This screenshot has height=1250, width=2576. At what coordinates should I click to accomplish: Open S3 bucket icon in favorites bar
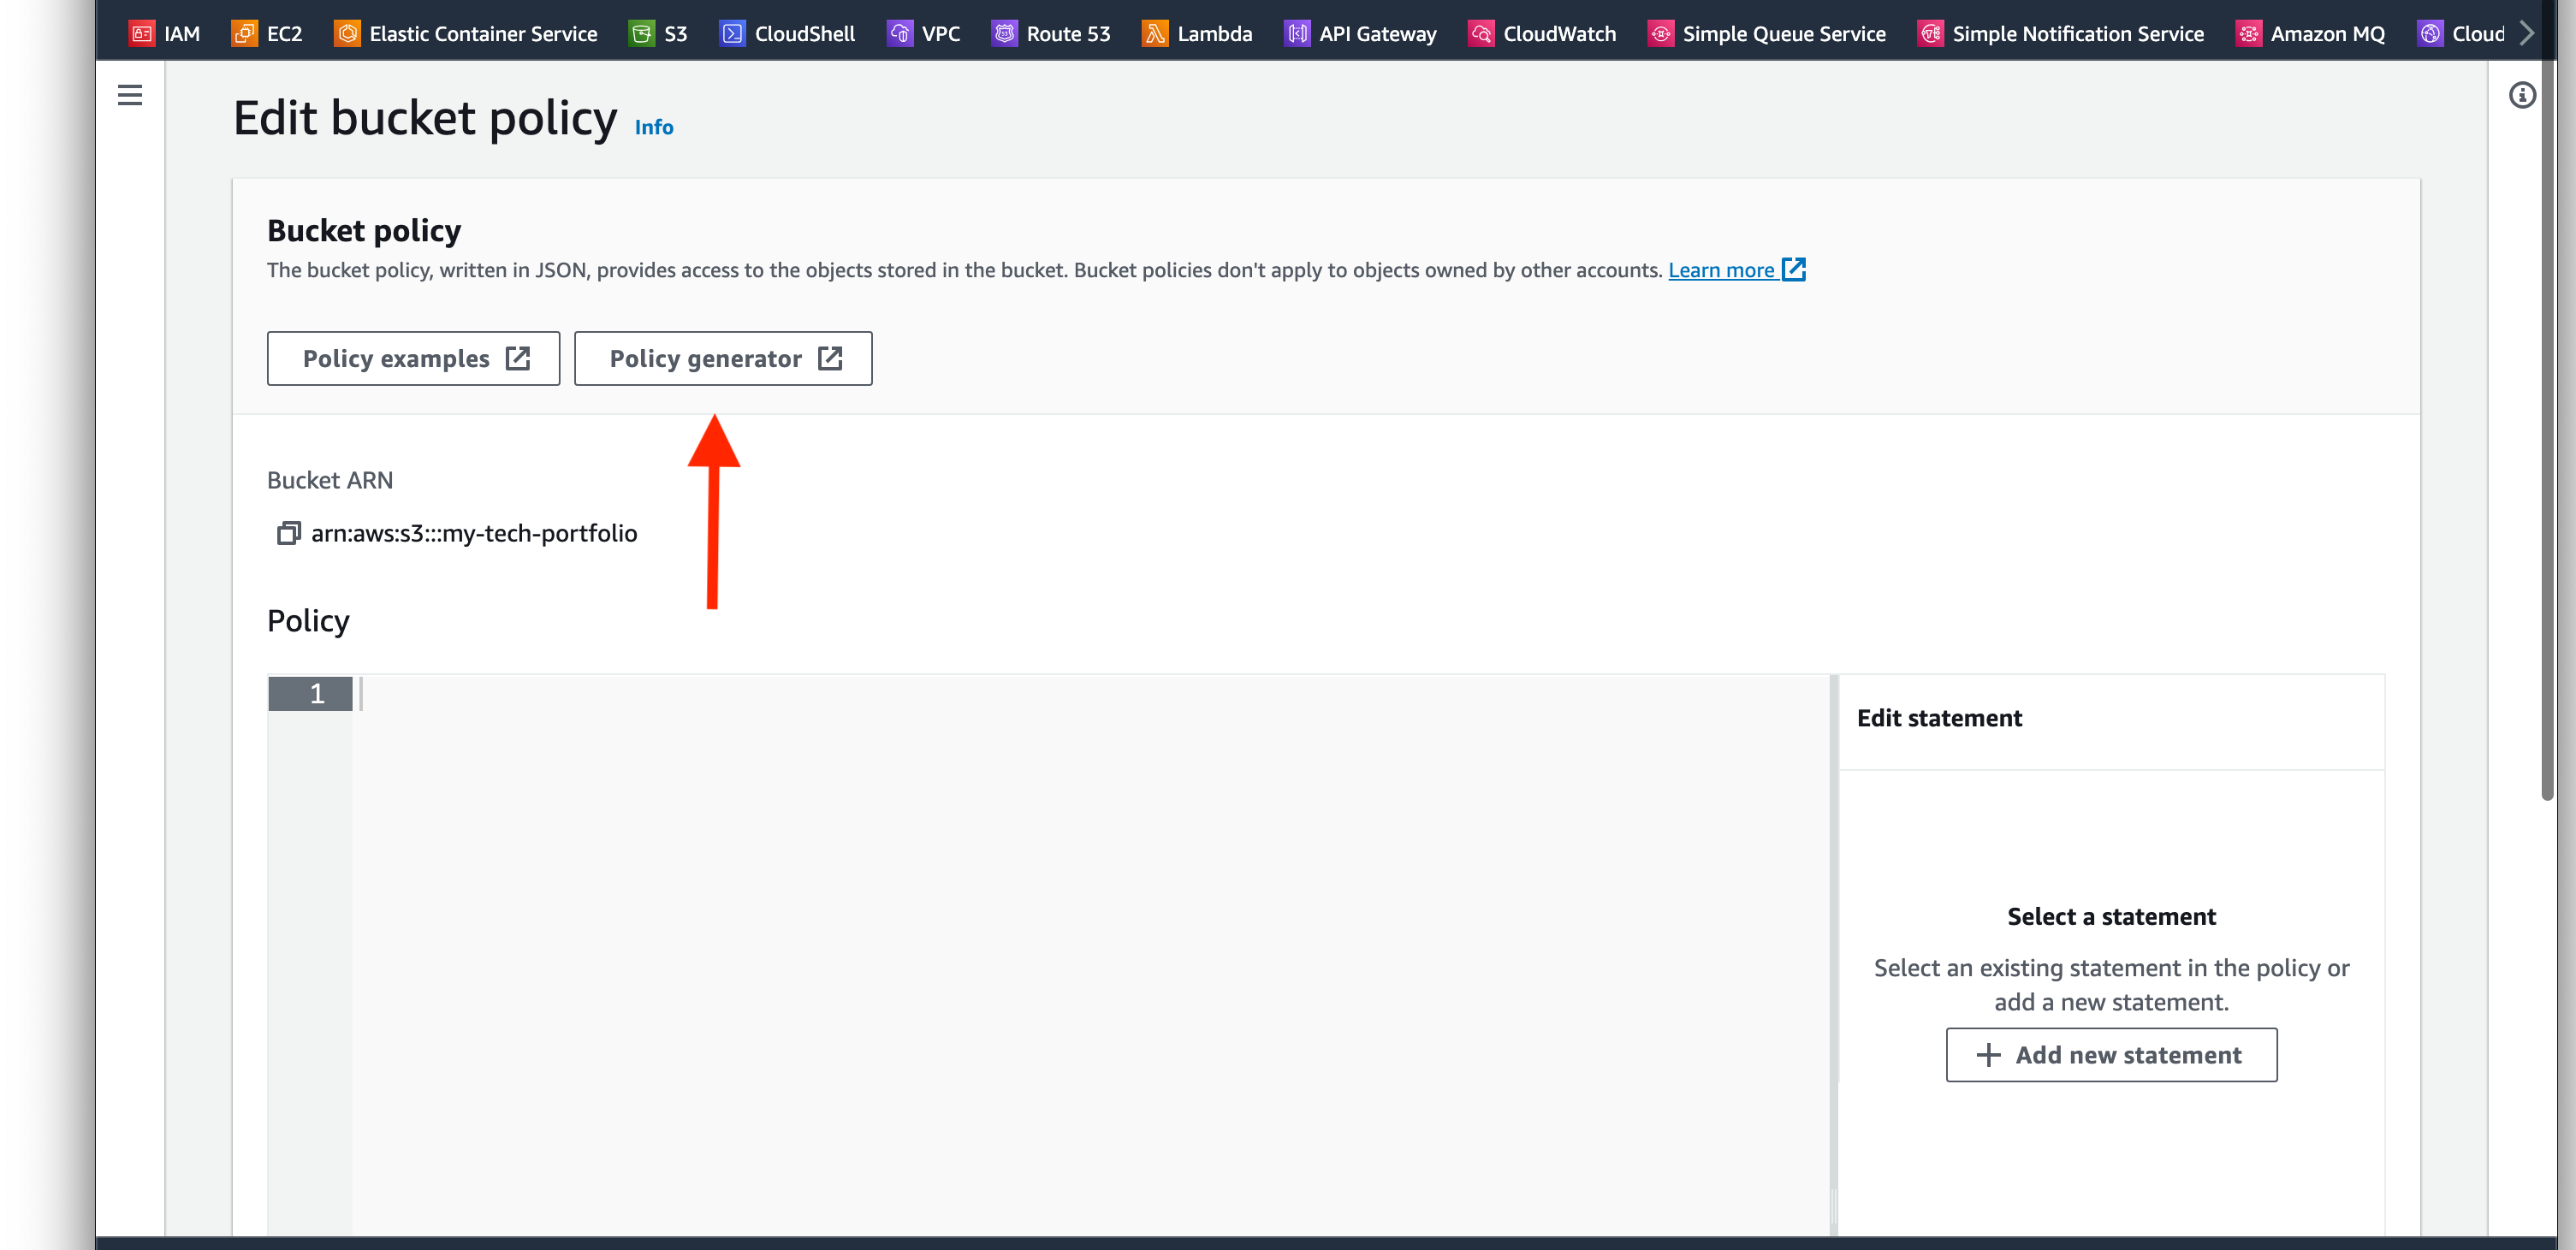(642, 34)
